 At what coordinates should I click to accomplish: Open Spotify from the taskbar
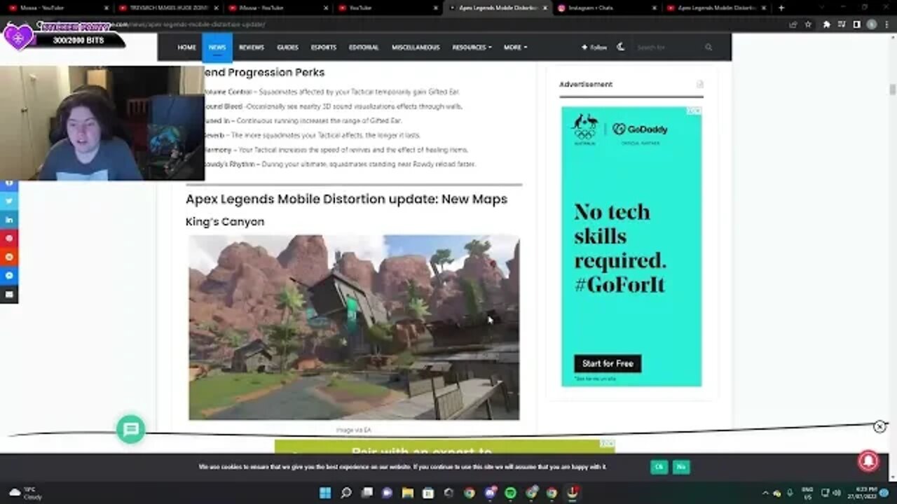(510, 492)
